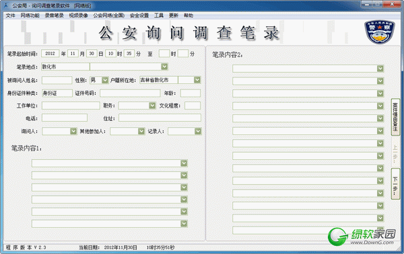Open the 帮助 menu
Image resolution: width=404 pixels, height=254 pixels.
click(189, 15)
